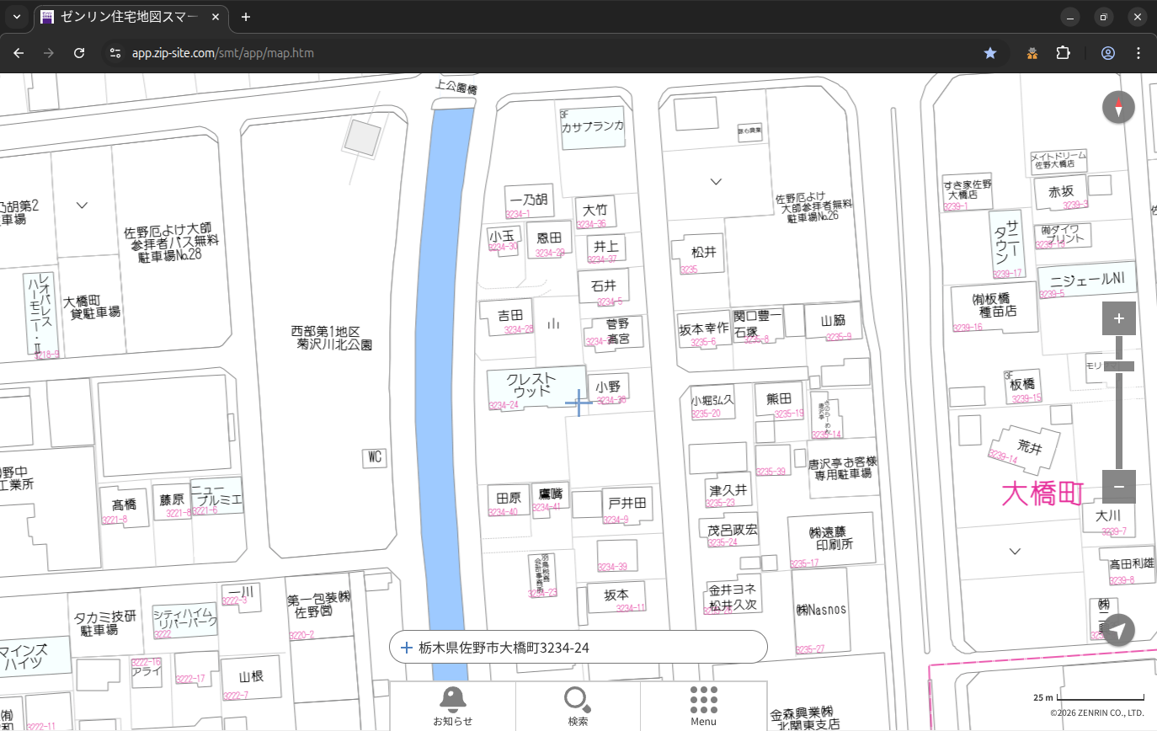Bookmark this page with the star icon
Image resolution: width=1157 pixels, height=731 pixels.
click(990, 53)
